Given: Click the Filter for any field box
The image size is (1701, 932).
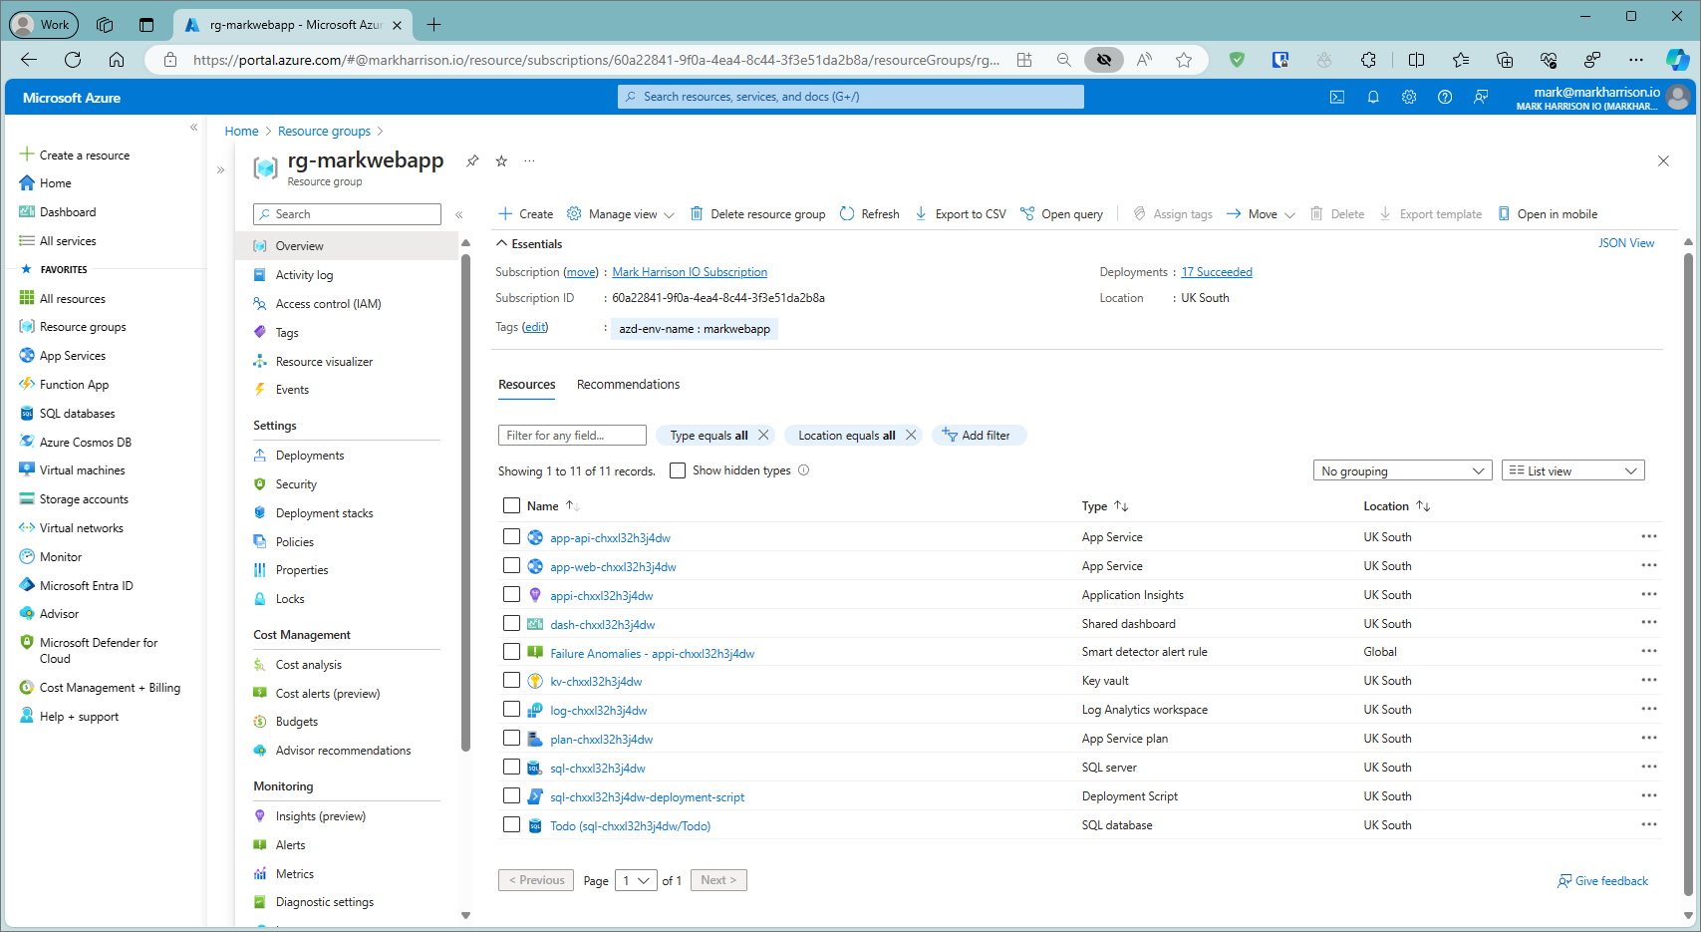Looking at the screenshot, I should pyautogui.click(x=571, y=436).
